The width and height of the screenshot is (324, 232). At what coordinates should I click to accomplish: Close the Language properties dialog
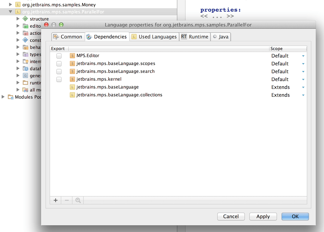(x=46, y=25)
